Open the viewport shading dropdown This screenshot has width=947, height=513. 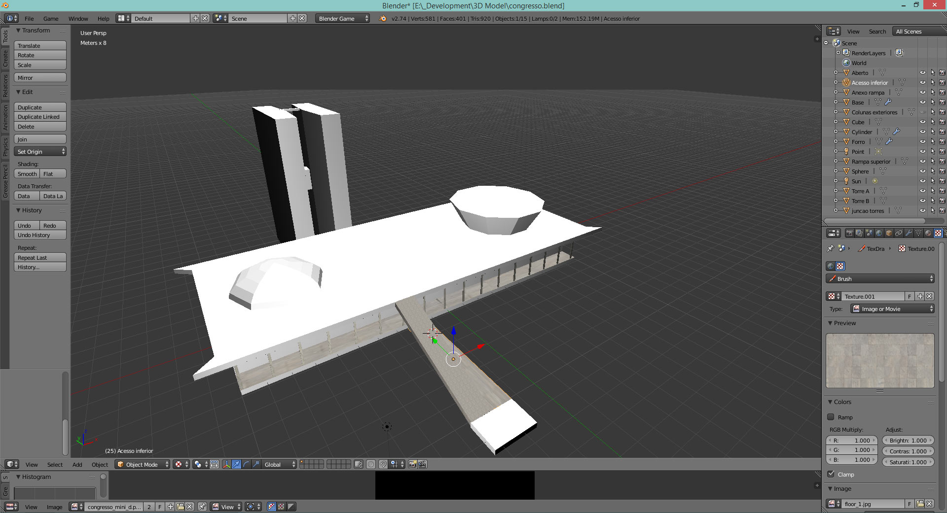pyautogui.click(x=181, y=464)
